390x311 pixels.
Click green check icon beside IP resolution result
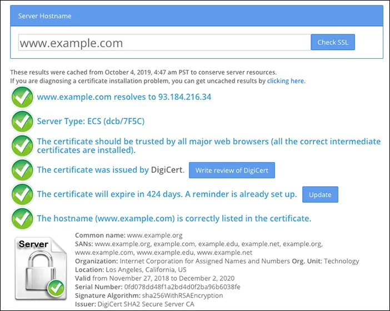(22, 97)
